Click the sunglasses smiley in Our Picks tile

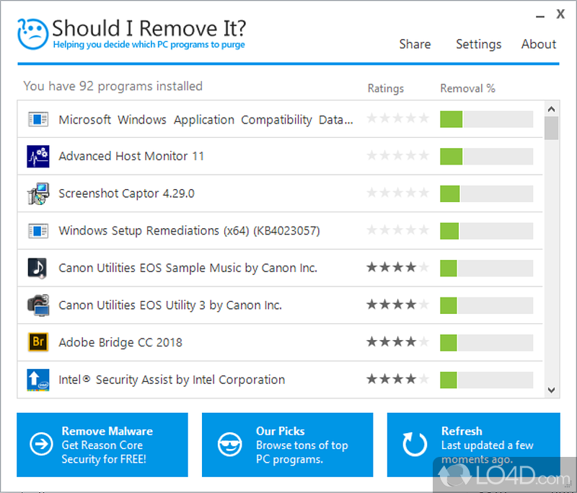tap(229, 445)
